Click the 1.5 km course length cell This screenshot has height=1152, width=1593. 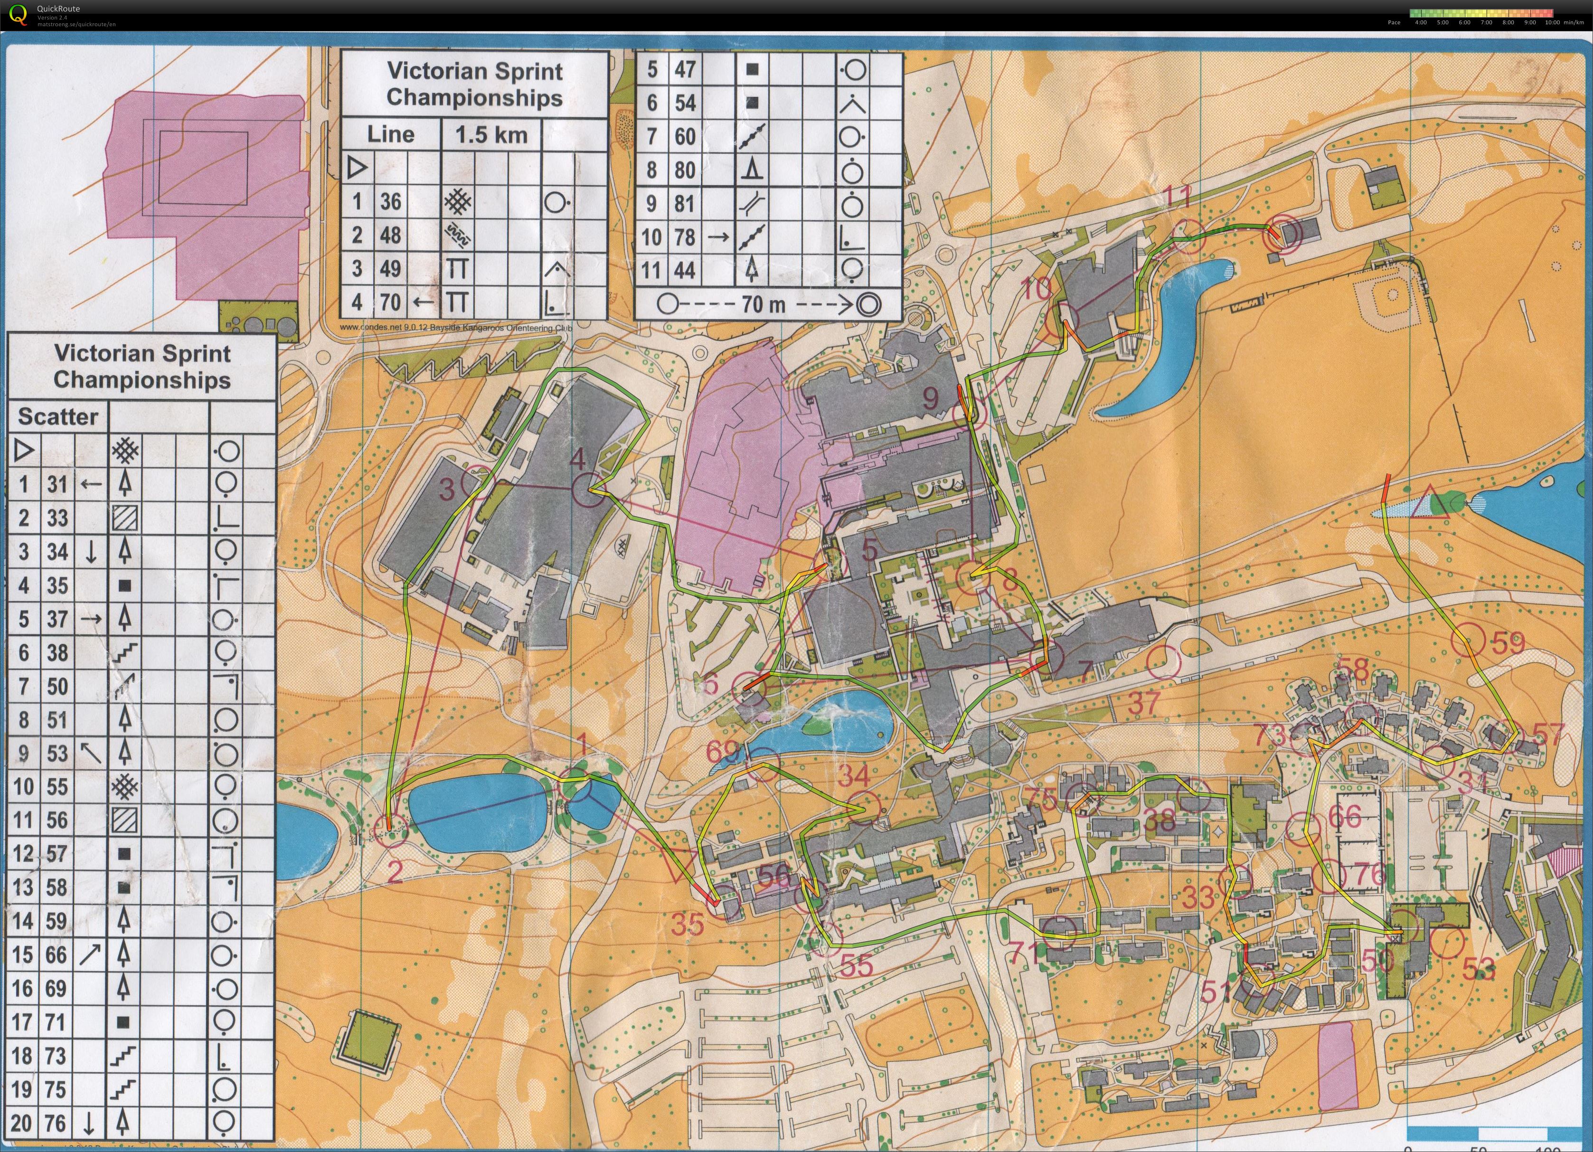(x=491, y=134)
